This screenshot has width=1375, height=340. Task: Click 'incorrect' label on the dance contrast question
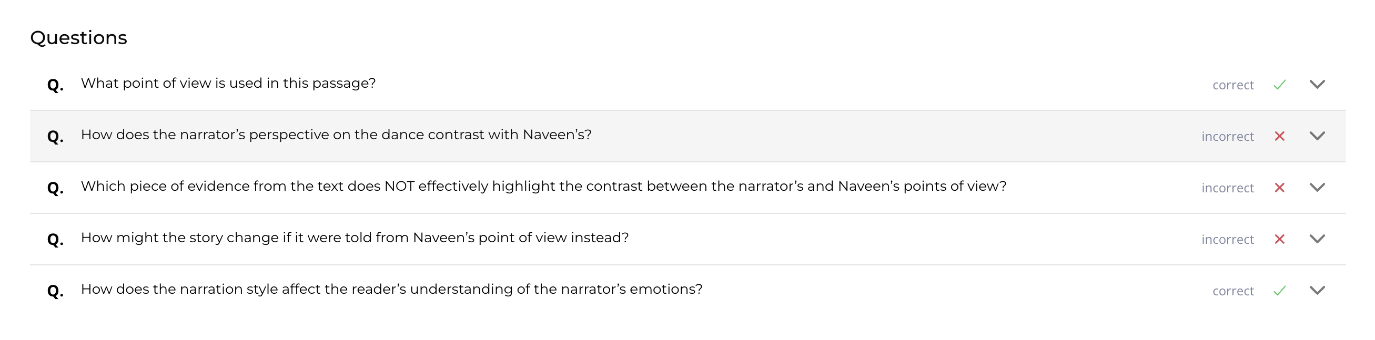pyautogui.click(x=1227, y=137)
